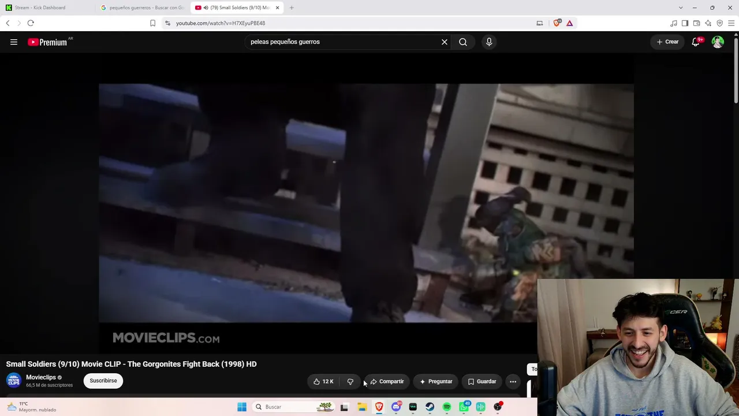Like the Small Soldiers video
The width and height of the screenshot is (739, 416).
click(x=323, y=381)
